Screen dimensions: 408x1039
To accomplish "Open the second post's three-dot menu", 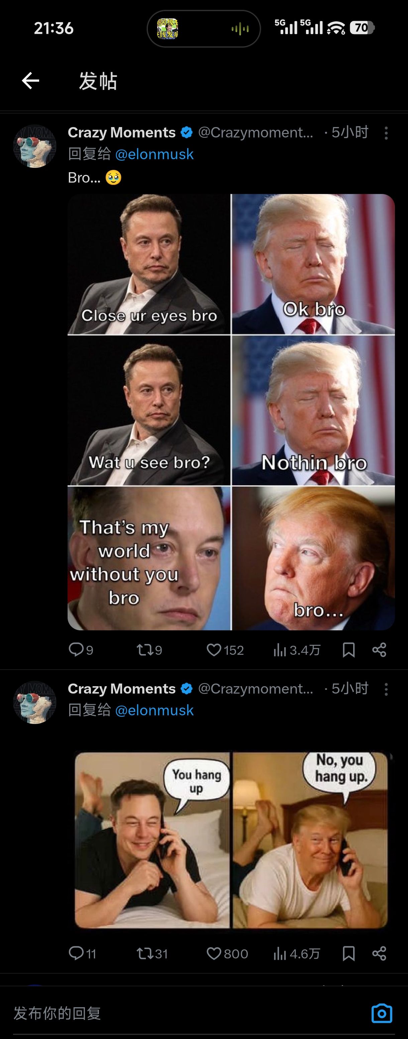I will pyautogui.click(x=386, y=689).
